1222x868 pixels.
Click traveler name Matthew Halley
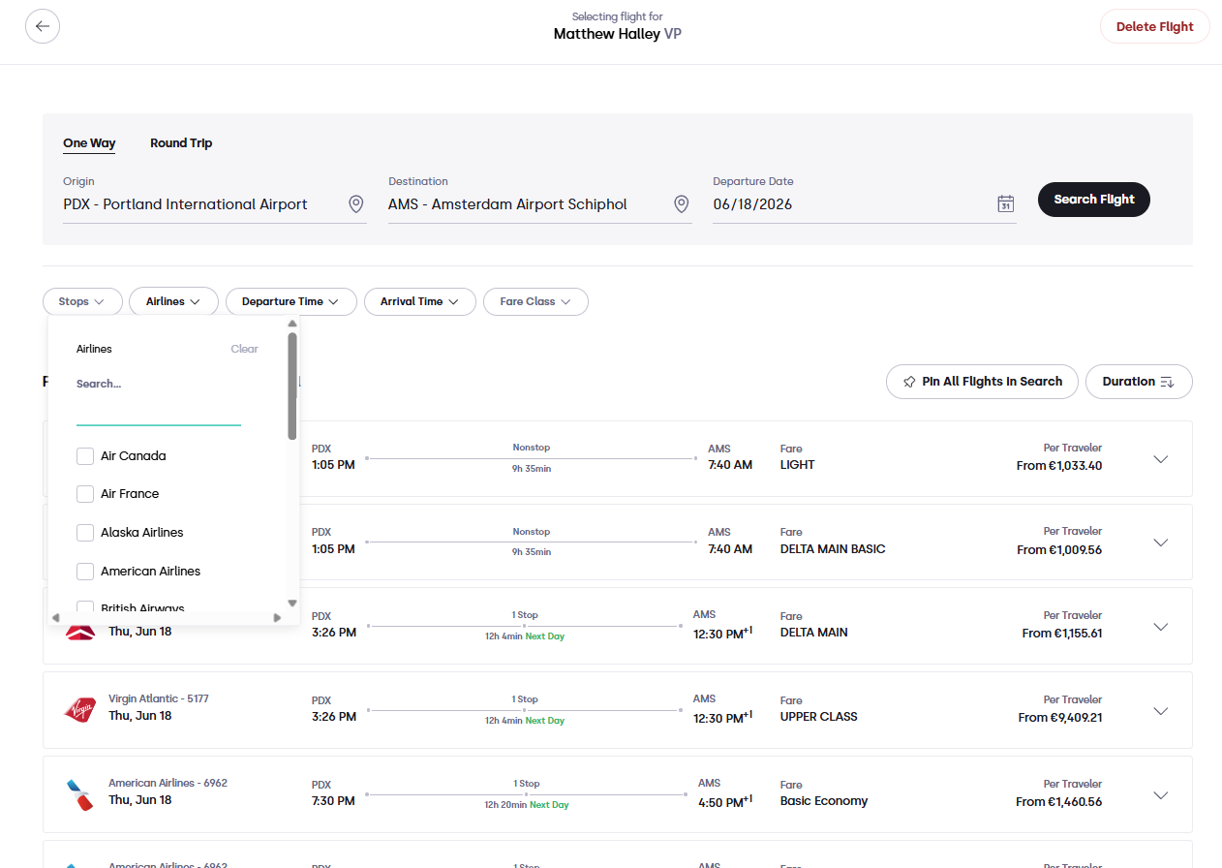(607, 34)
